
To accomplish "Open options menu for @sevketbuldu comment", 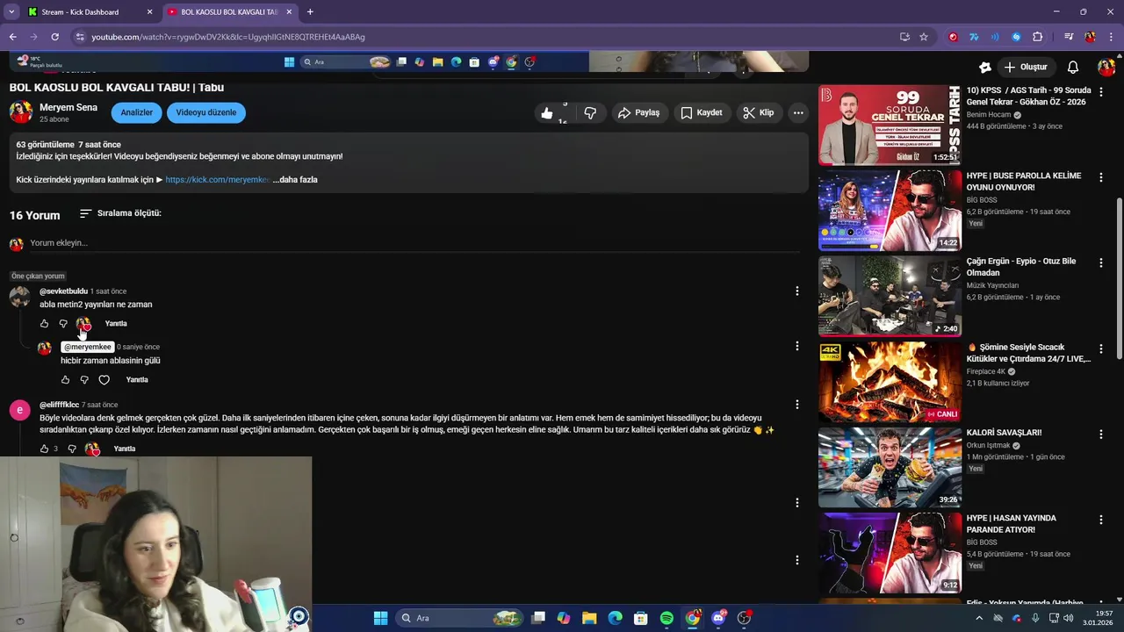I will point(797,291).
